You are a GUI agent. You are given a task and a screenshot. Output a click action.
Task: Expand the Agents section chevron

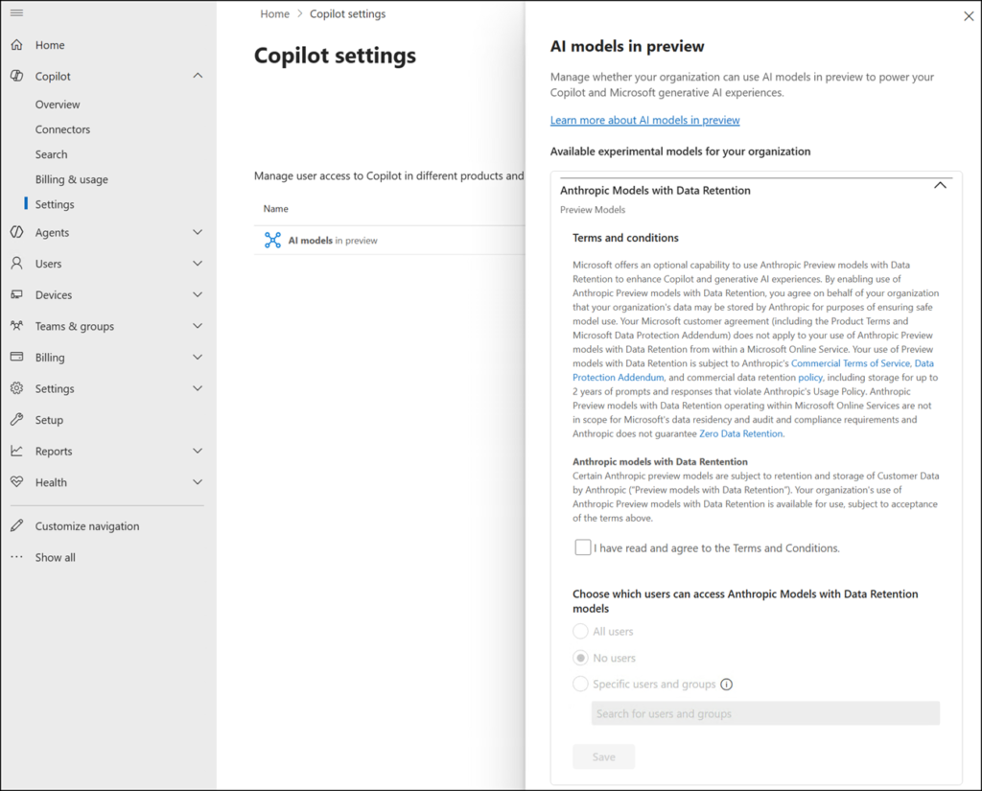coord(198,232)
